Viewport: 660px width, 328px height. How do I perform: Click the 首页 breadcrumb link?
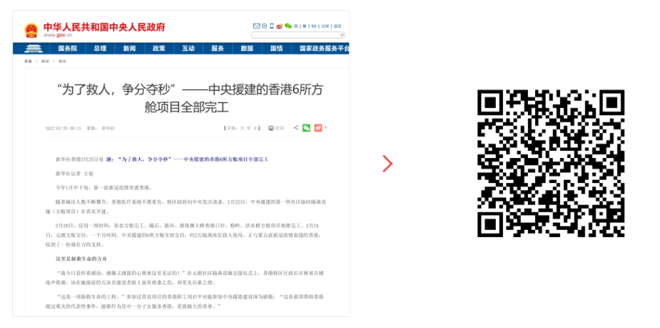(27, 61)
